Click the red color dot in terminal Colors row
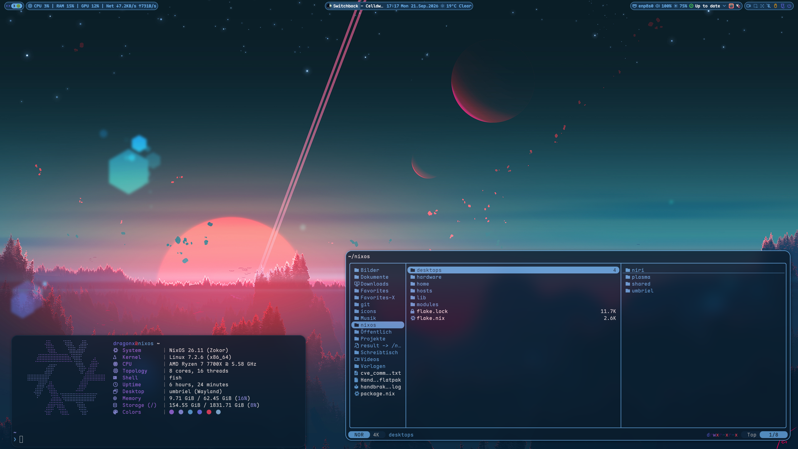 [209, 412]
